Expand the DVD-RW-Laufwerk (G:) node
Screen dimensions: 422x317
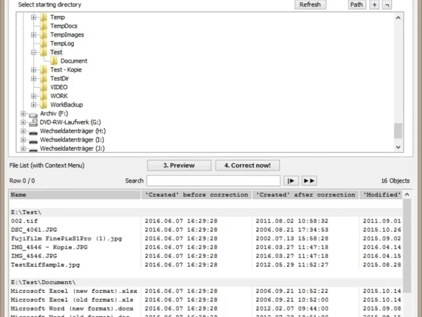point(23,123)
